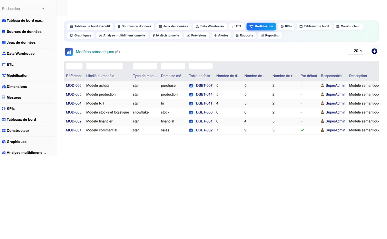Image resolution: width=387 pixels, height=239 pixels.
Task: Click sidebar Dimensions hierarchy icon
Action: [x=4, y=87]
